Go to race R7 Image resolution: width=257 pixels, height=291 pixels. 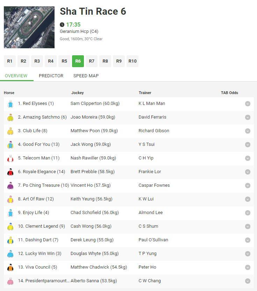(x=92, y=61)
